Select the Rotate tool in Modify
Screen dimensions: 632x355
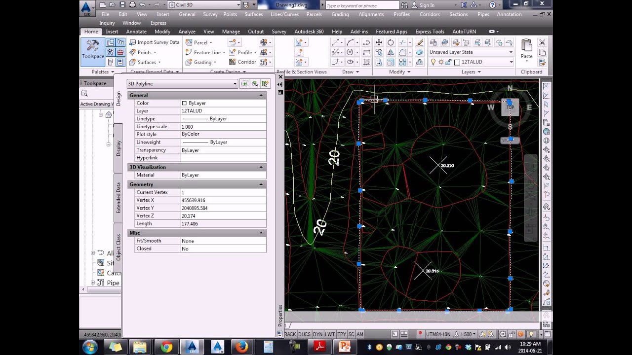[x=391, y=42]
